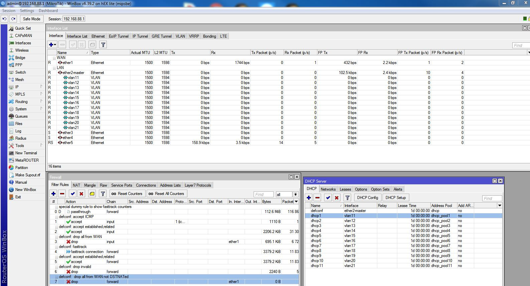Click Reset Counters button

(x=127, y=194)
